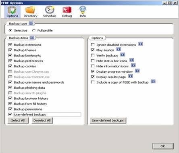The image size is (179, 153).
Task: Click the Select All button
Action: pyautogui.click(x=18, y=120)
